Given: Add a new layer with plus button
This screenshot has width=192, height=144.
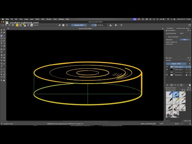Looking at the screenshot, I should click(167, 85).
